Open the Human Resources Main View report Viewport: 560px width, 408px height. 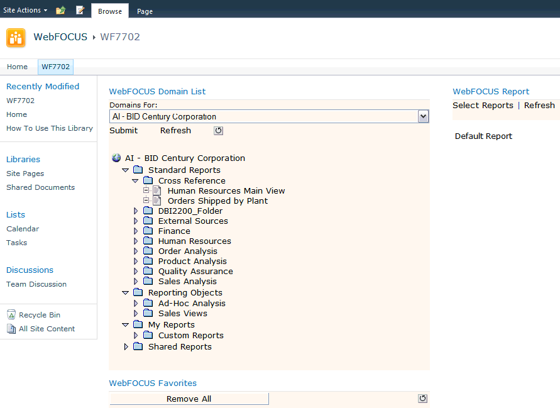coord(226,191)
